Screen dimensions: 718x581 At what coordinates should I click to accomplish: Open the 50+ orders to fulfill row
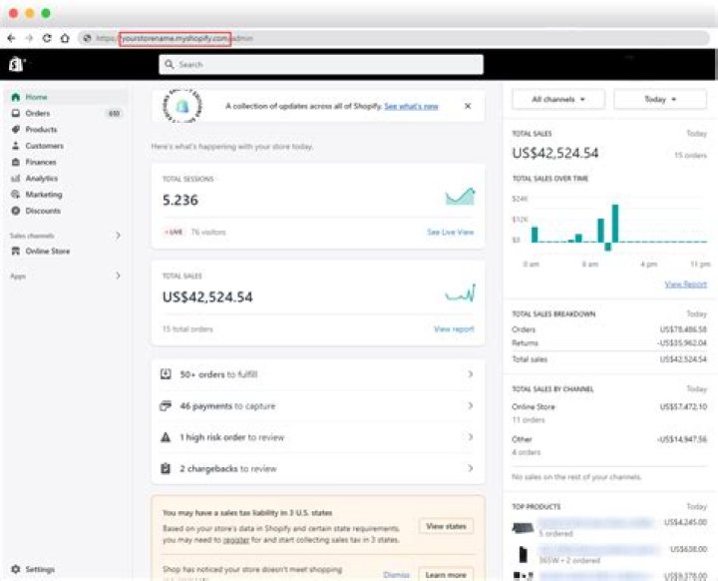(317, 374)
